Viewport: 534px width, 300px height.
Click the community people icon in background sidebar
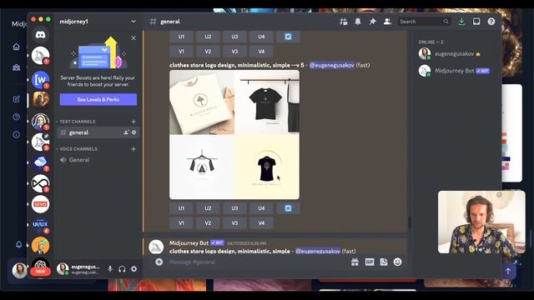17,67
